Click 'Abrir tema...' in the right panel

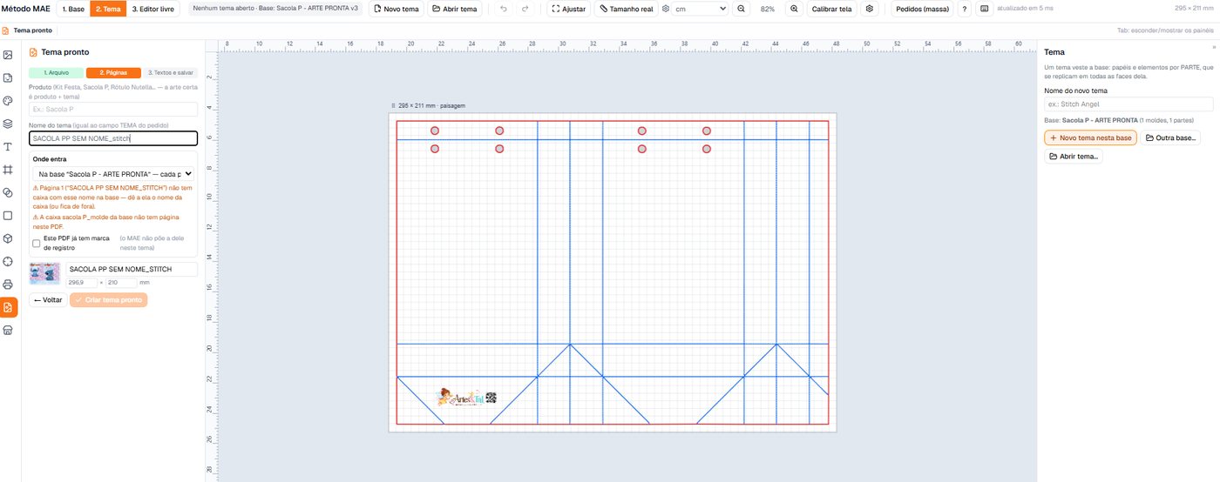click(1074, 156)
